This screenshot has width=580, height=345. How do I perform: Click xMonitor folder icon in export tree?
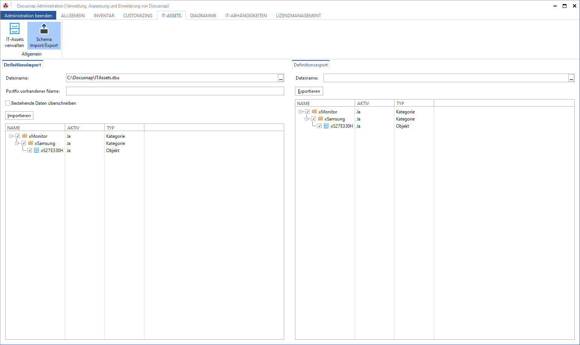(314, 111)
